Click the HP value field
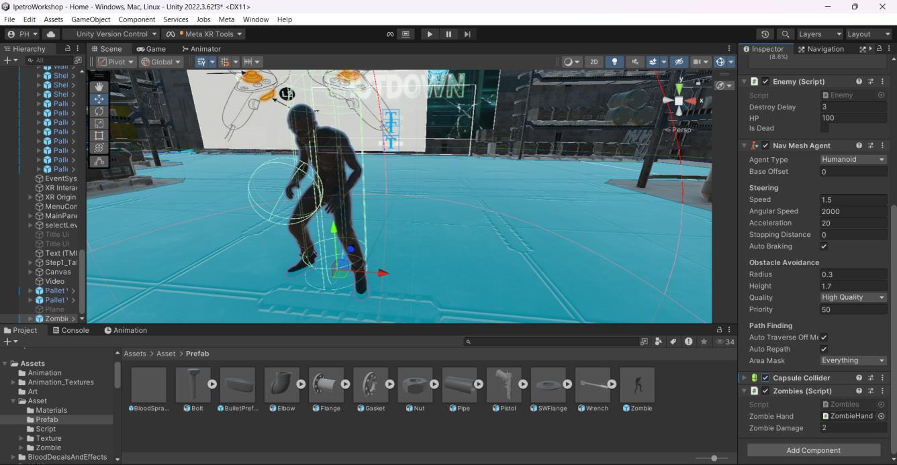Viewport: 897px width, 465px height. point(853,118)
